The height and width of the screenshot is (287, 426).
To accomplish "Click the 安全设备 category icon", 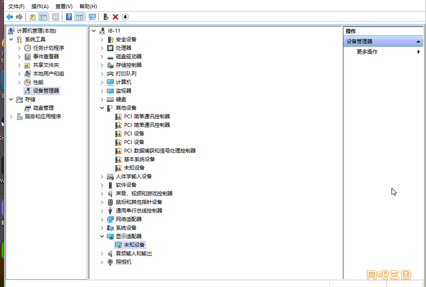I will pyautogui.click(x=110, y=39).
